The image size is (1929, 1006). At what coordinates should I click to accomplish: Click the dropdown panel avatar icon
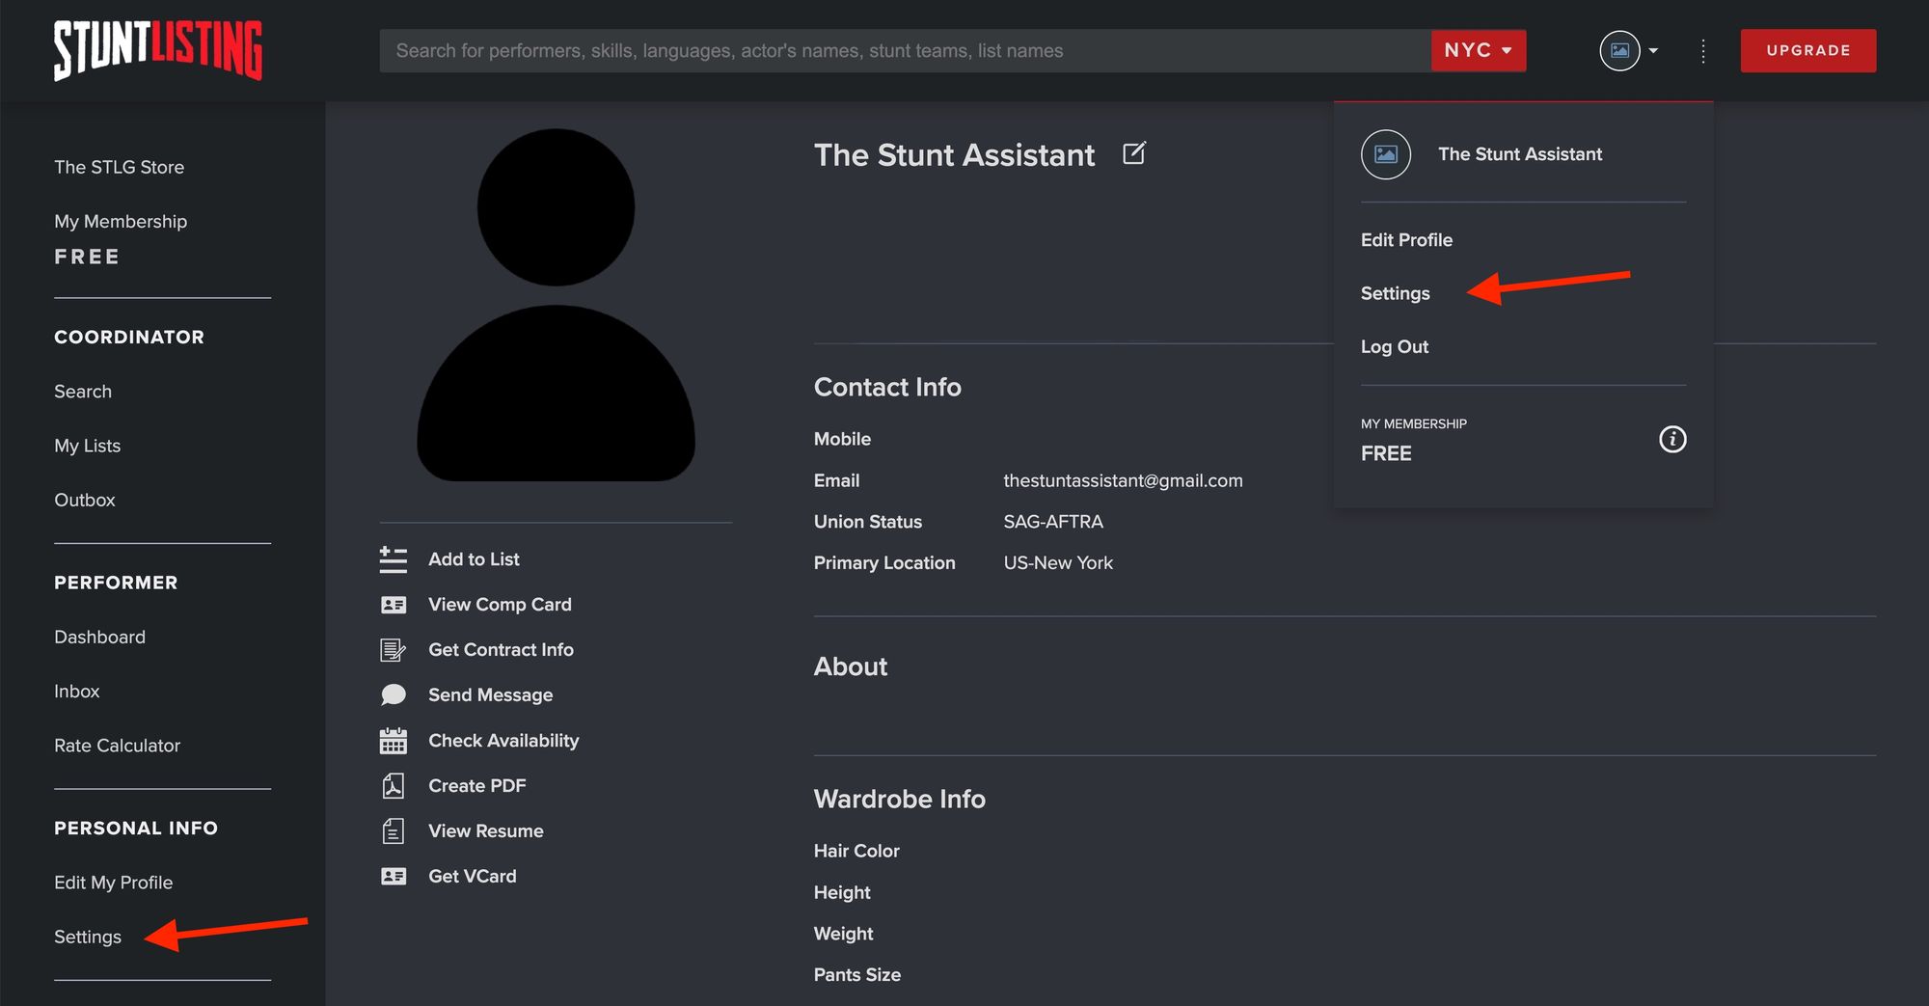1386,154
